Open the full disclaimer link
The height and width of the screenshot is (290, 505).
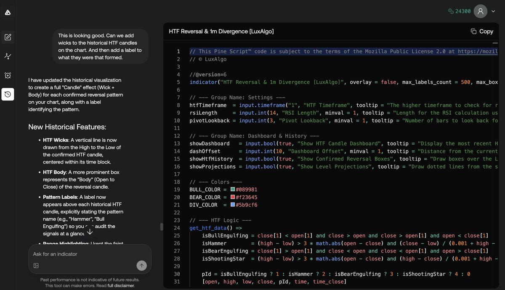[x=121, y=286]
